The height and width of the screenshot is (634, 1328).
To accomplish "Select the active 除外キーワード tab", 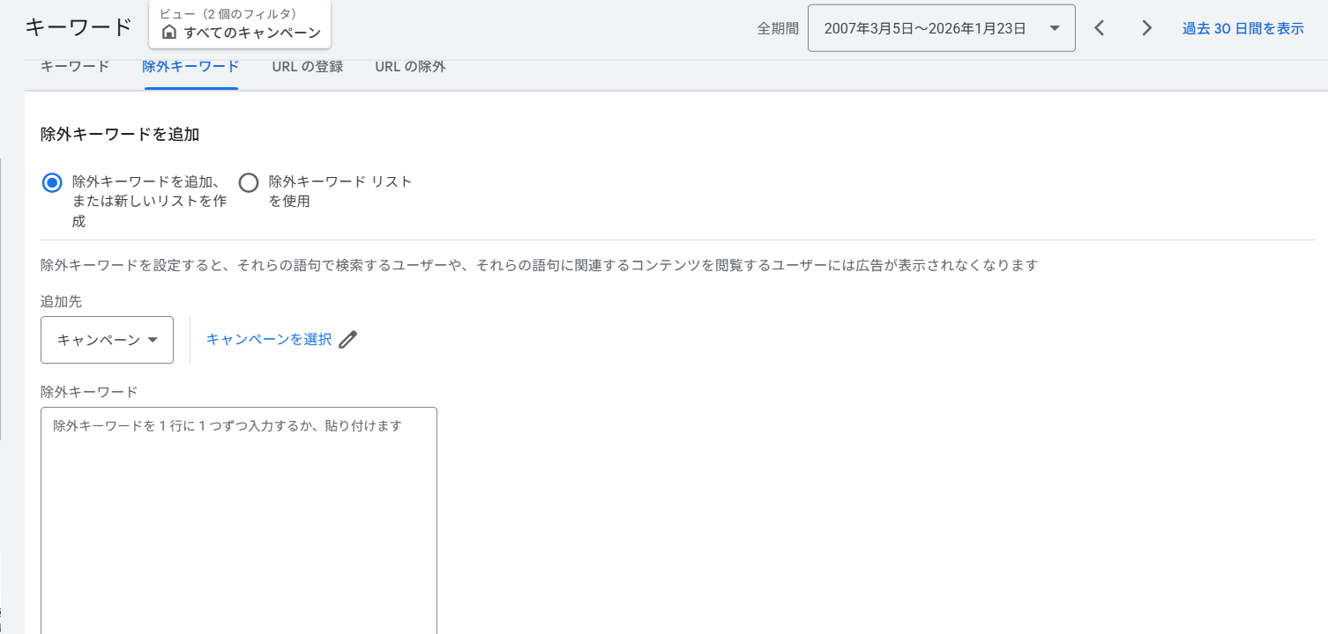I will (x=190, y=67).
